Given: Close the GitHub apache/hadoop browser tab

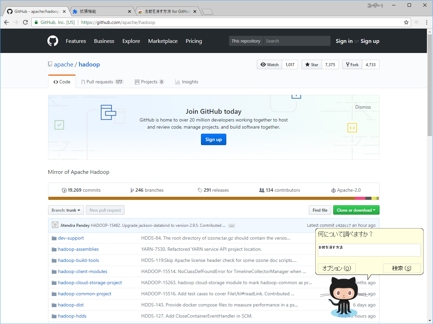Looking at the screenshot, I should [64, 11].
